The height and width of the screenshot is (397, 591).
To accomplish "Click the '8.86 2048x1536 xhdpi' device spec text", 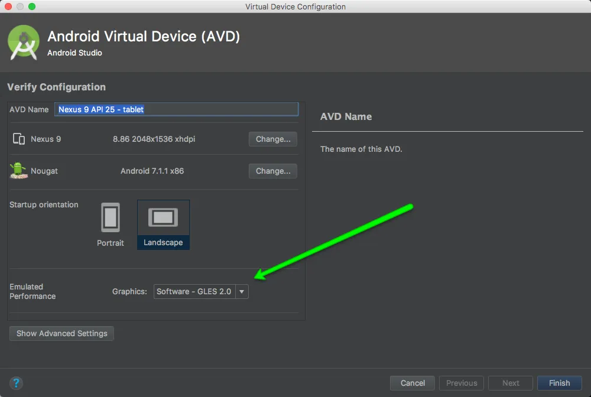I will (x=154, y=139).
